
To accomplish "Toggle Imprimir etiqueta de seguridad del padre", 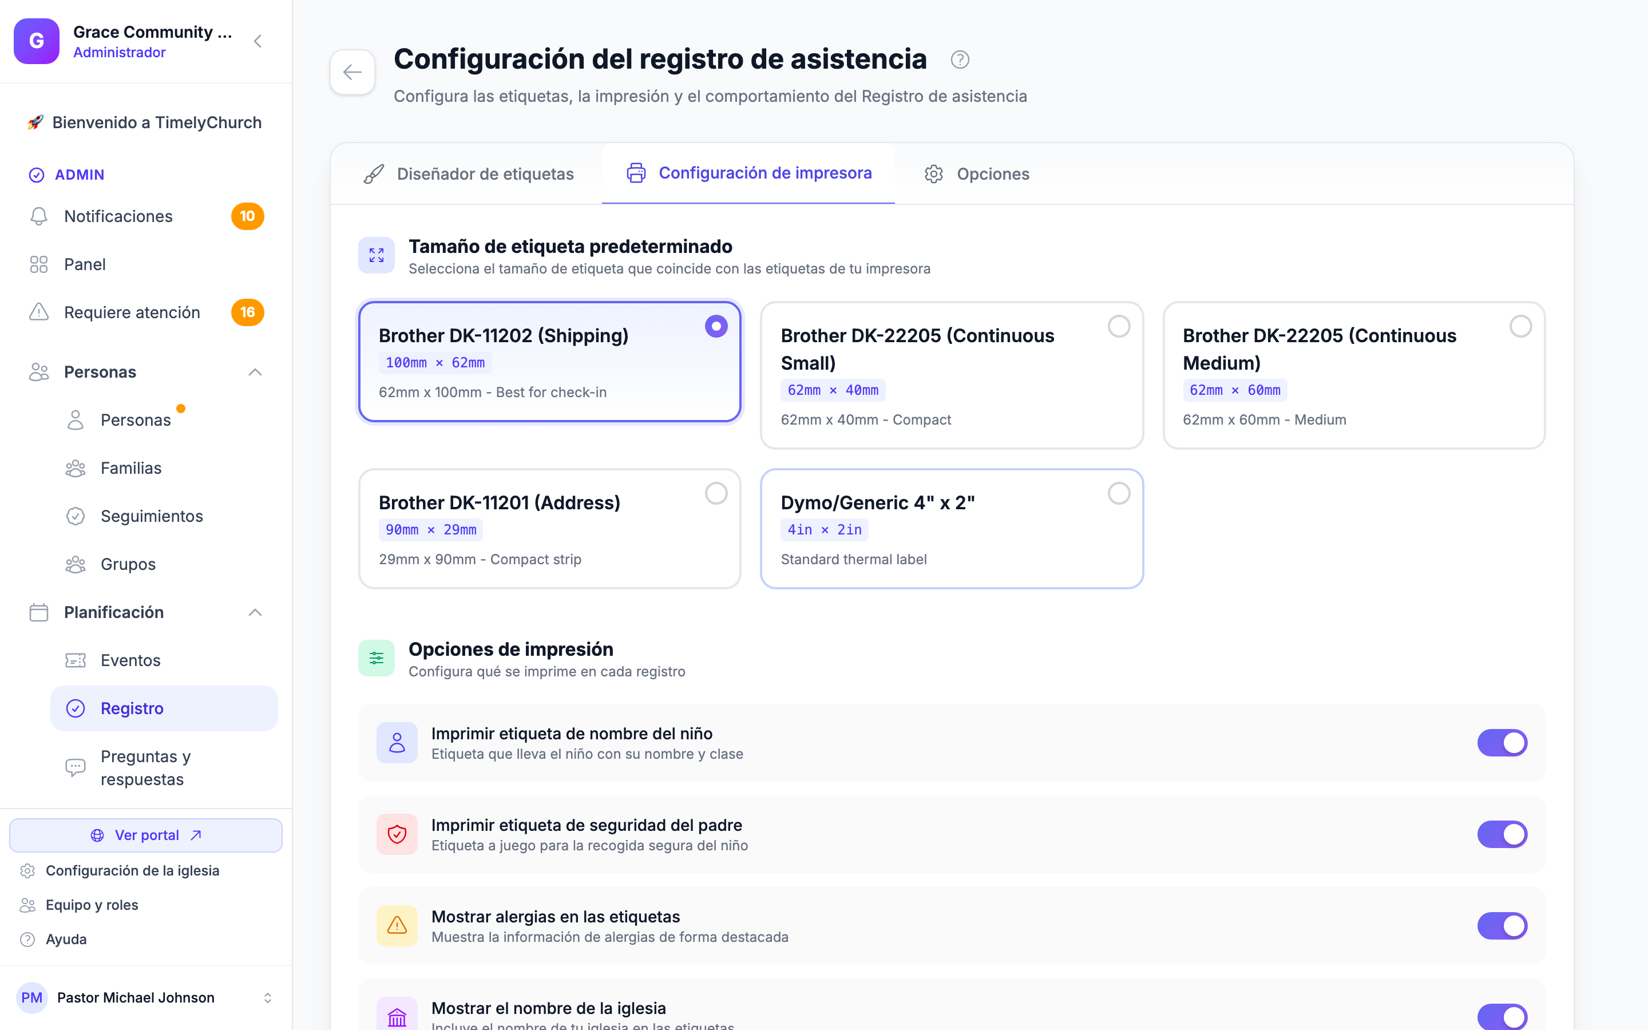I will (1502, 834).
